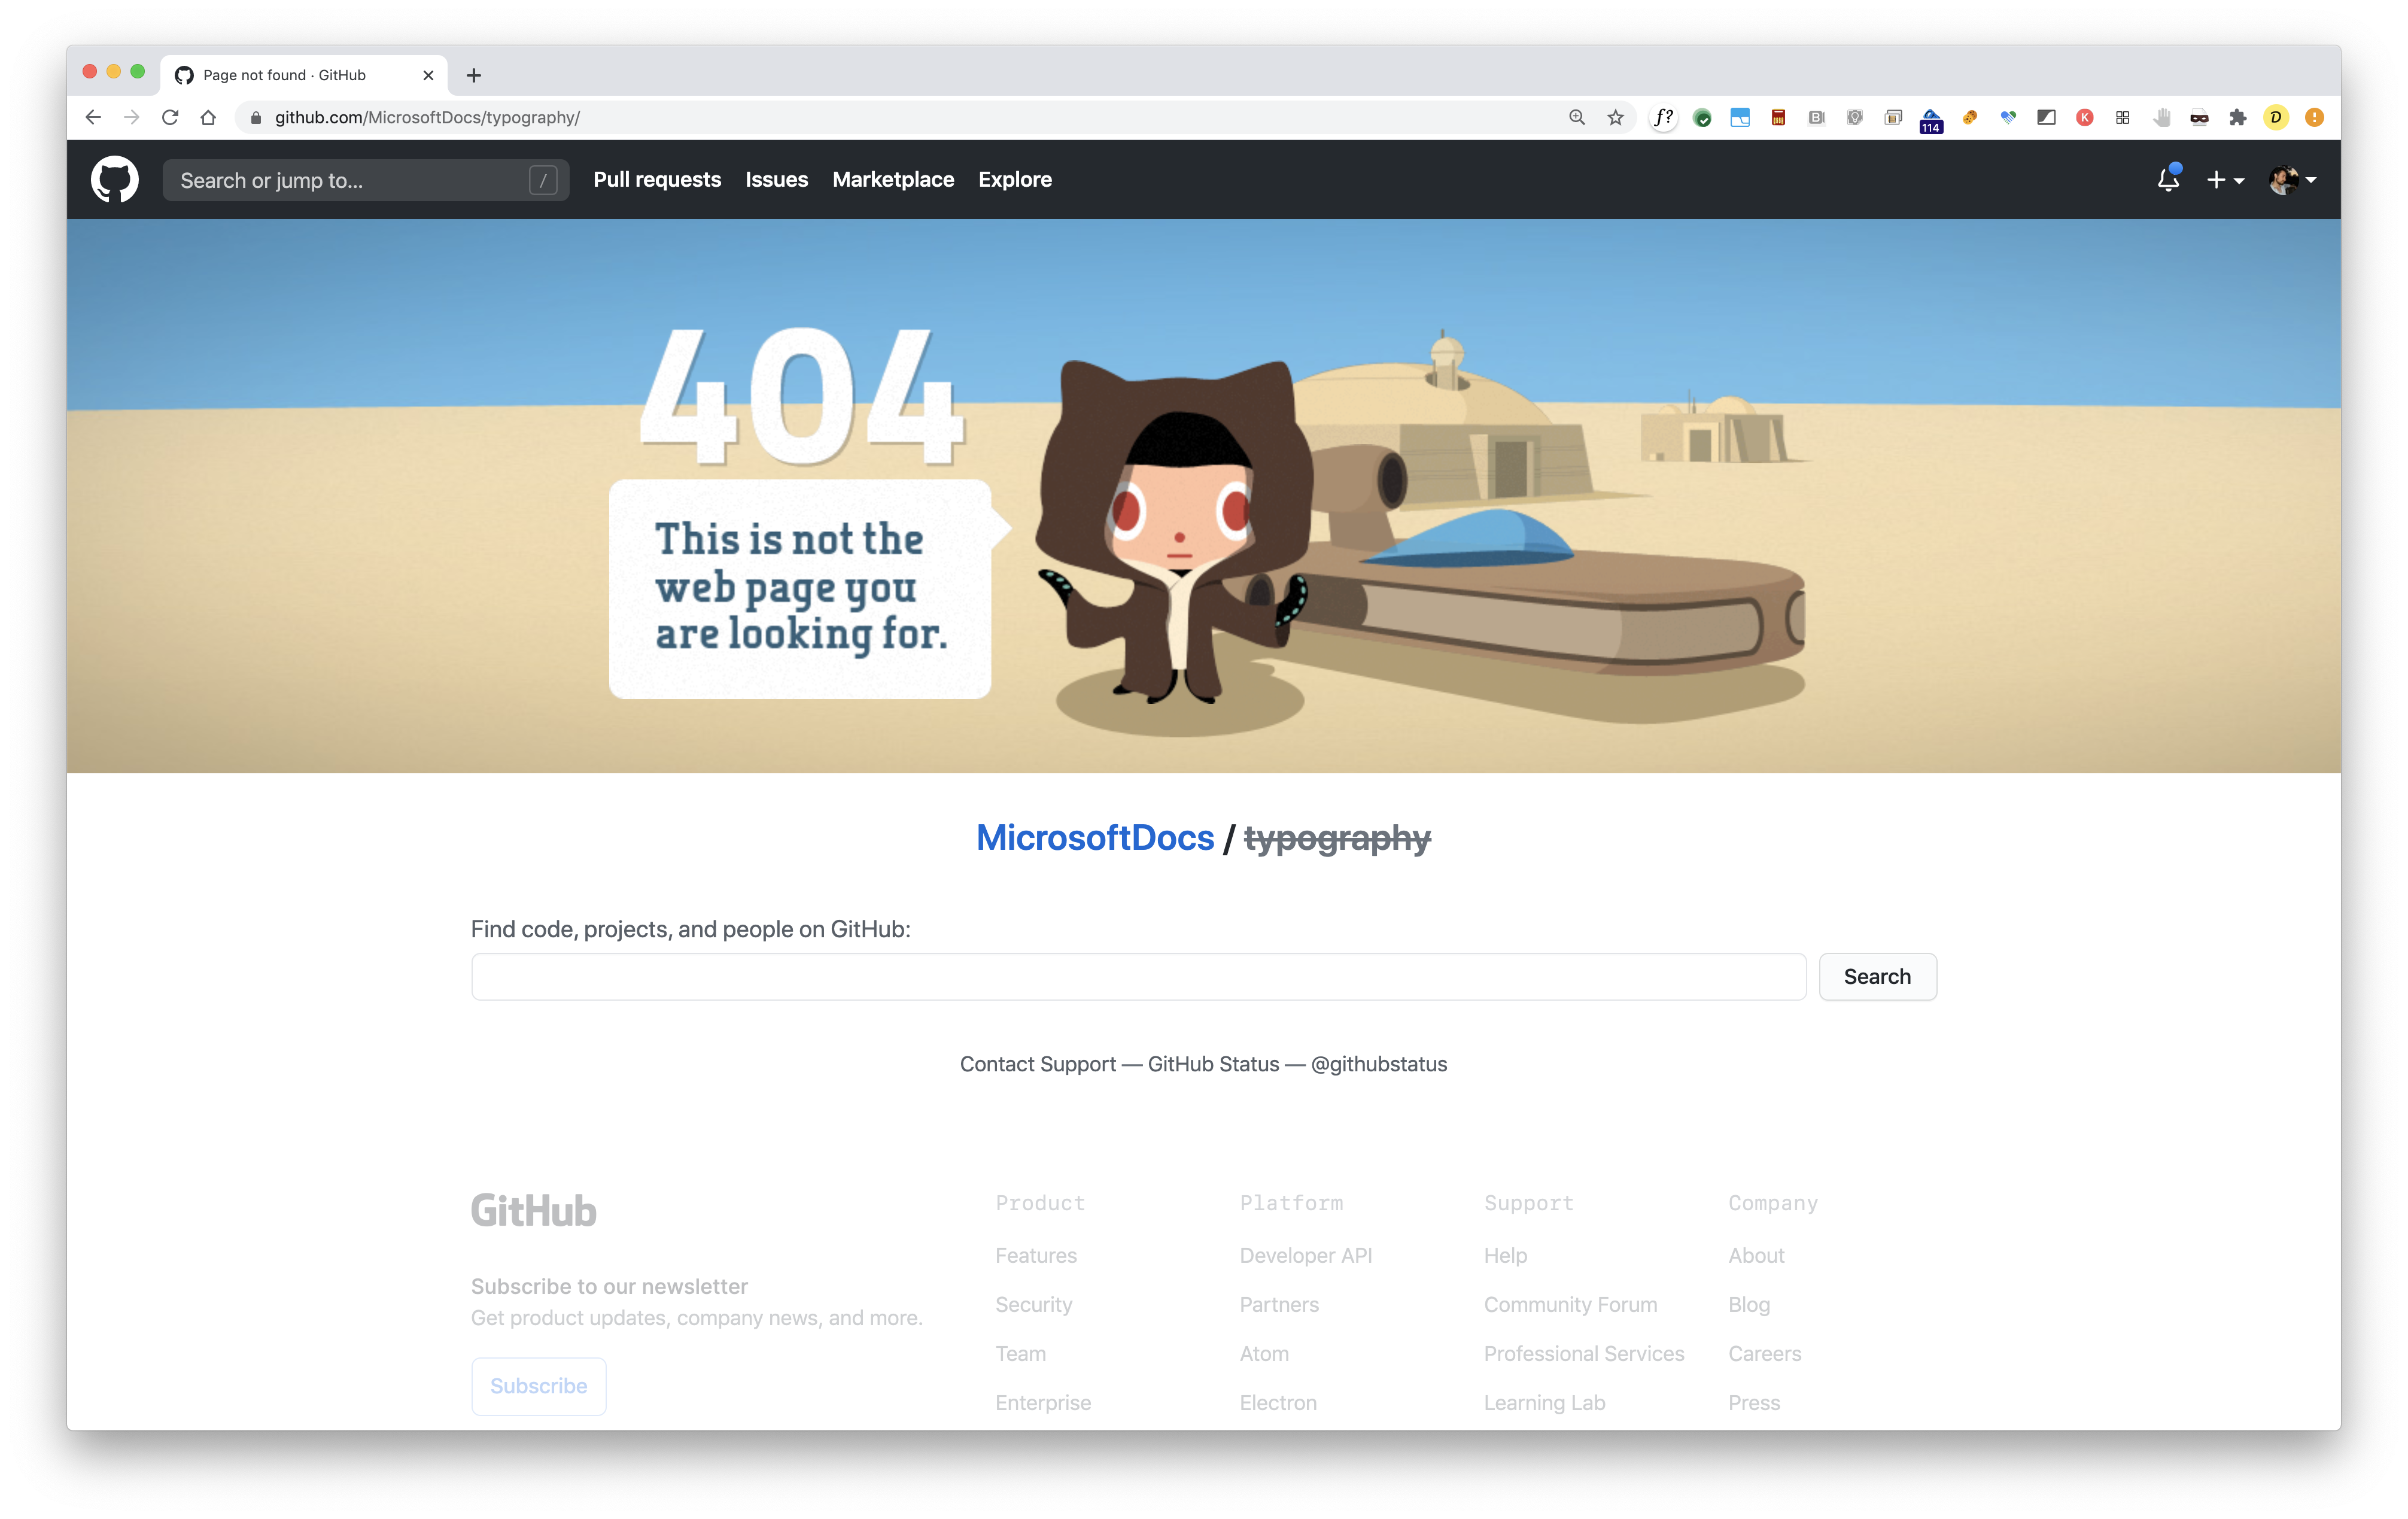Bookmark this page with the star icon
The width and height of the screenshot is (2408, 1519).
point(1615,117)
